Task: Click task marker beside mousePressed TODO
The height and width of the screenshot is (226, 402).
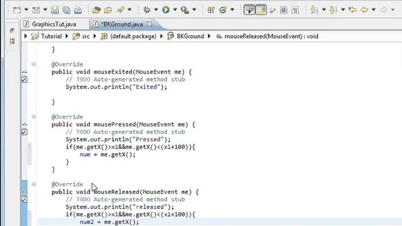Action: (x=24, y=132)
